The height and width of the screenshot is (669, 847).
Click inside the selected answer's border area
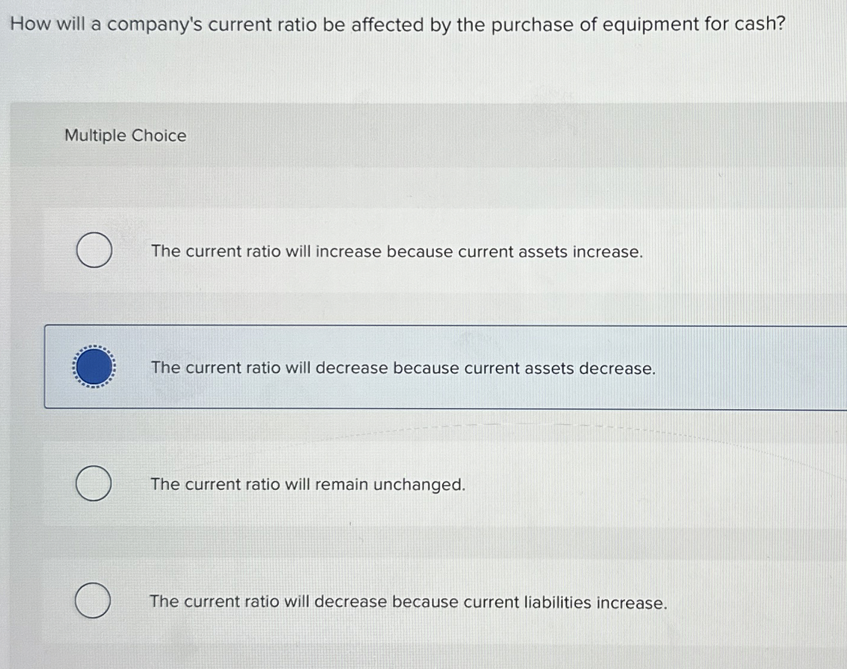point(418,367)
